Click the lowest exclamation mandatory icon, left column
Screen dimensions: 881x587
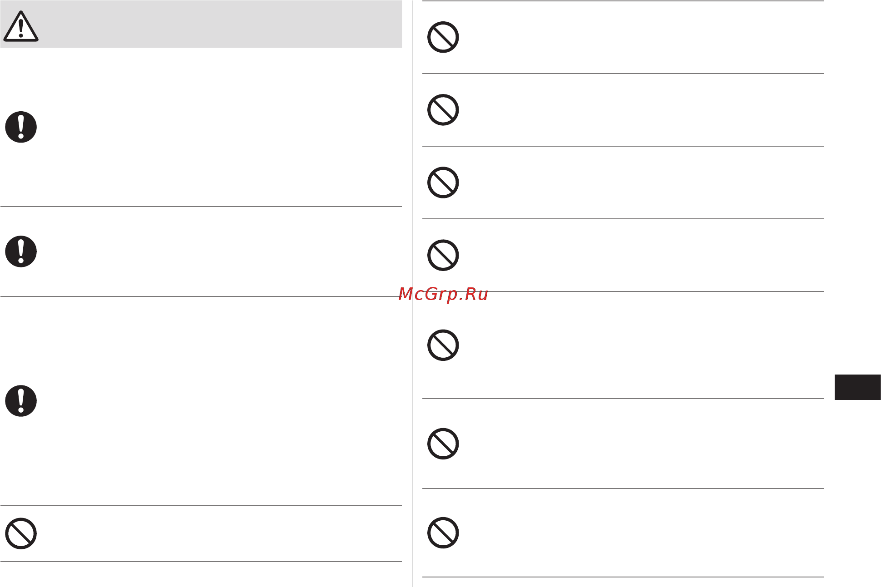(x=21, y=400)
